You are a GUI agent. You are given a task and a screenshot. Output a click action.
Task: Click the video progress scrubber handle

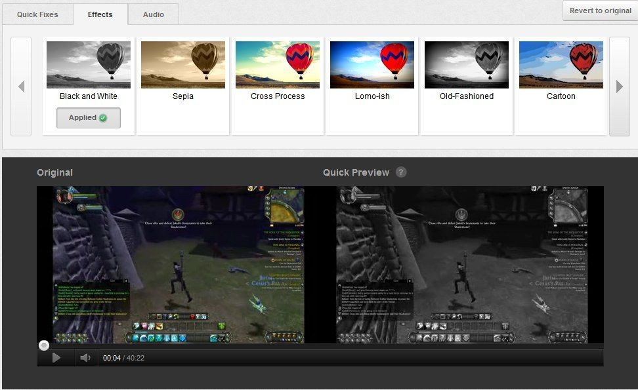pyautogui.click(x=43, y=345)
